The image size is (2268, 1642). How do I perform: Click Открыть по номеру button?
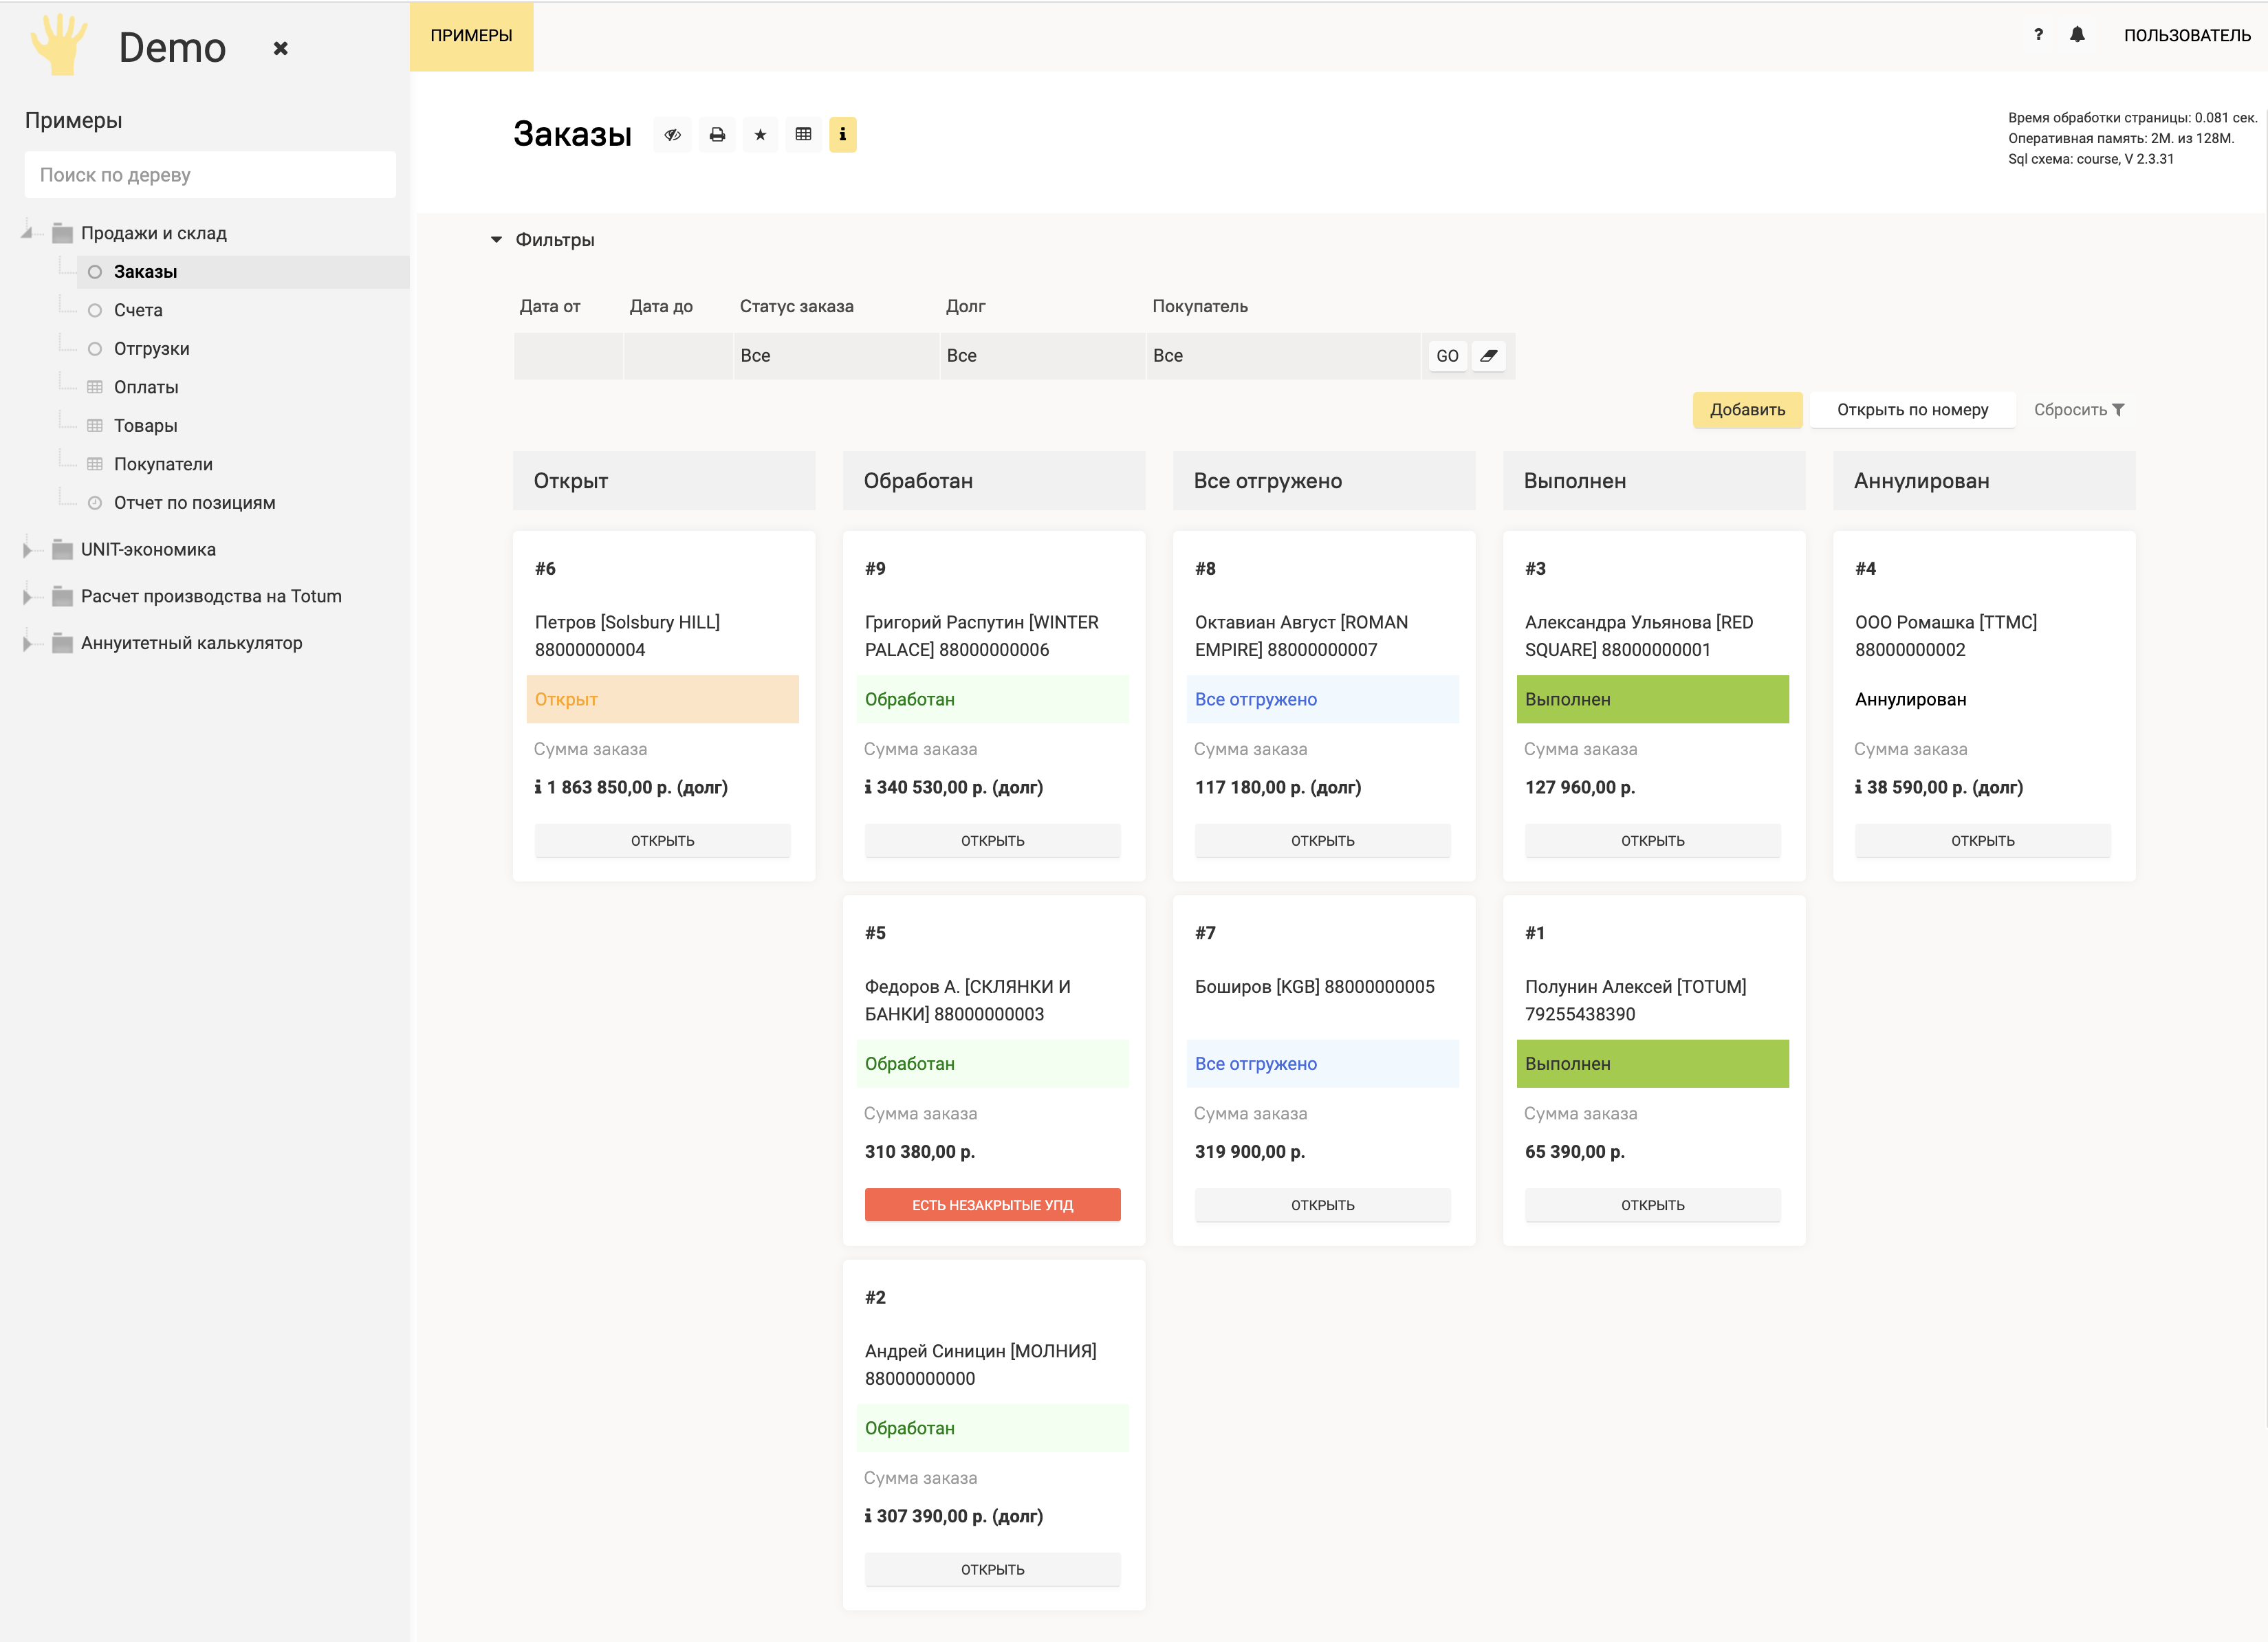(x=1912, y=410)
